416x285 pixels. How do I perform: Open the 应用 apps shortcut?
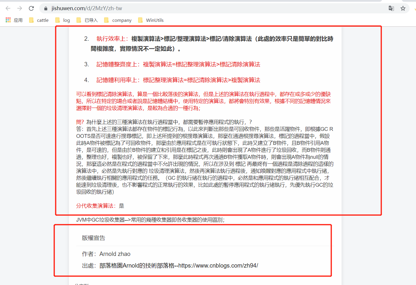[x=14, y=20]
